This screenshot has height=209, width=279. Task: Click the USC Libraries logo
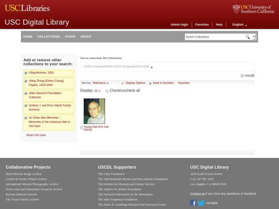coord(27,8)
